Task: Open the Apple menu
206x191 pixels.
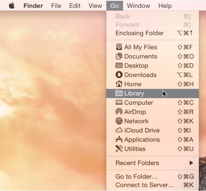Action: point(12,6)
